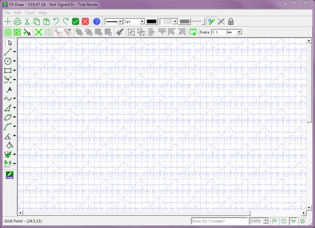This screenshot has width=315, height=228.
Task: Click the large green X icon
Action: [x=39, y=32]
